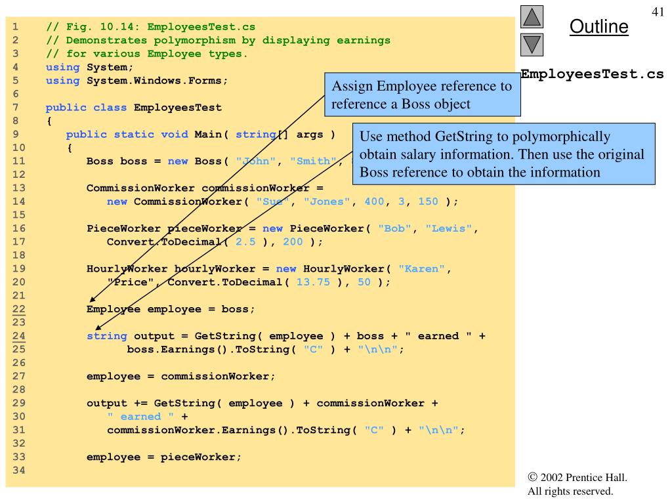The image size is (672, 504).
Task: Click the 'output += GetString( employee ) + commissionWorker' line
Action: tap(262, 404)
